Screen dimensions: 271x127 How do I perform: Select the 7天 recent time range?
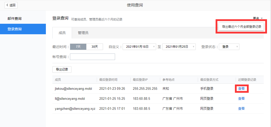[x=78, y=47]
